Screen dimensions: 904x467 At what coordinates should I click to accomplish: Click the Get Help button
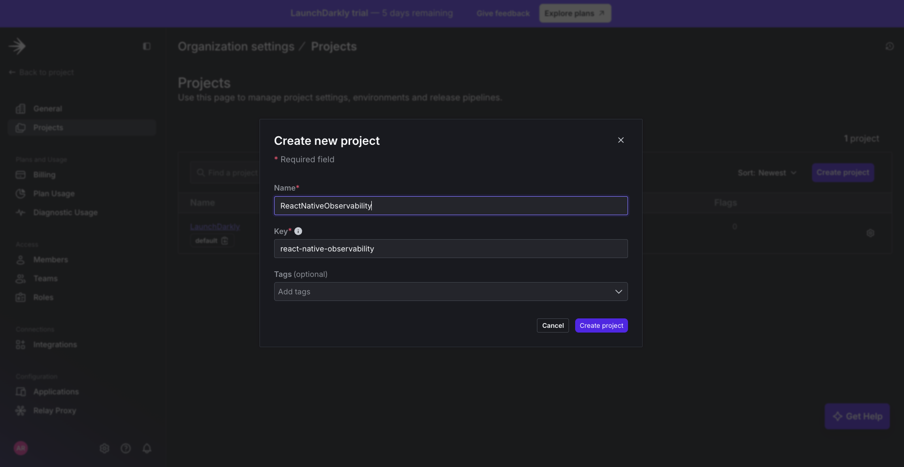click(x=857, y=416)
